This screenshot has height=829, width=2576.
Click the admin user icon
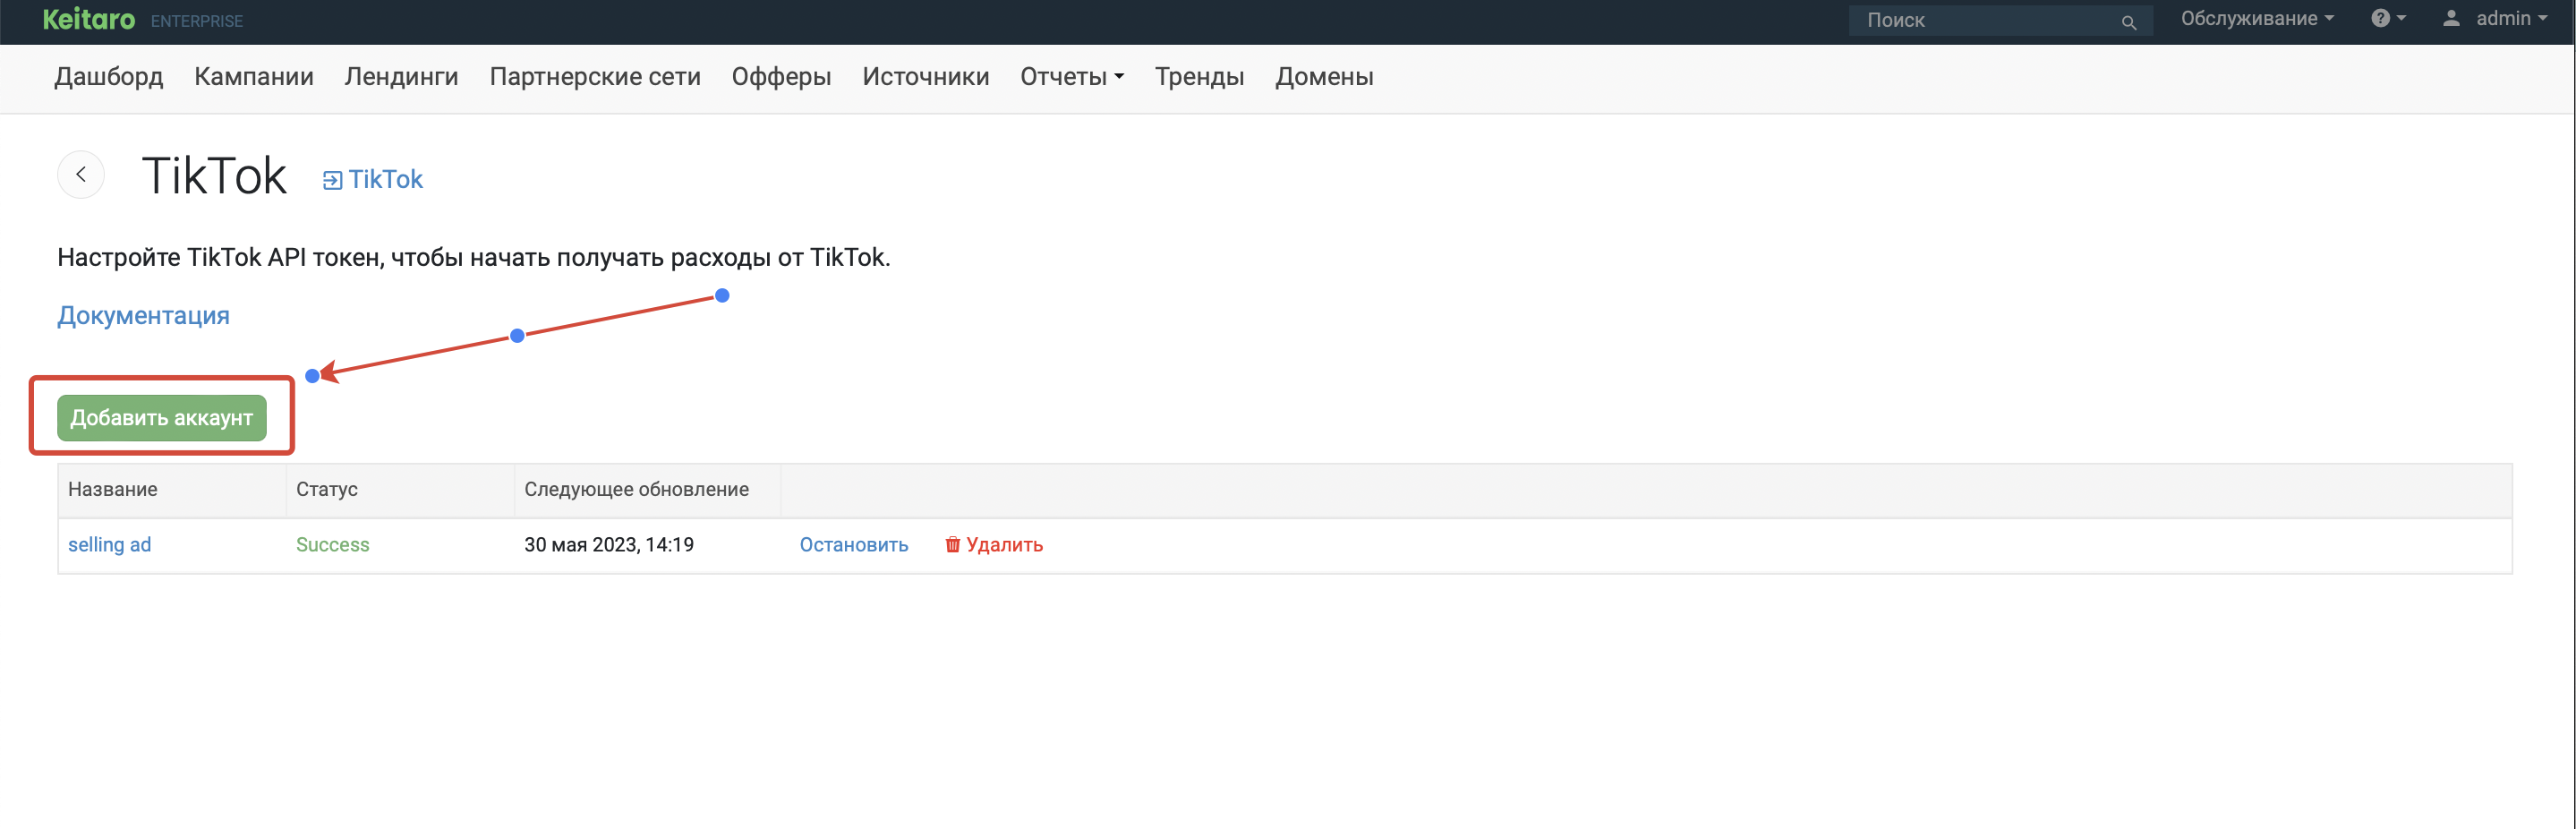coord(2451,18)
